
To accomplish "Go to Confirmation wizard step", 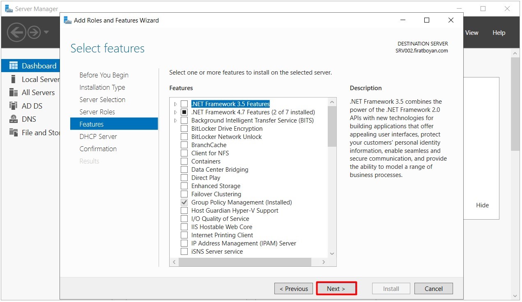I will (98, 149).
